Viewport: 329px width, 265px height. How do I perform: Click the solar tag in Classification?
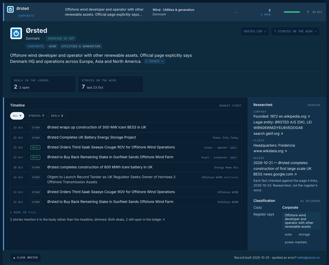pos(288,234)
